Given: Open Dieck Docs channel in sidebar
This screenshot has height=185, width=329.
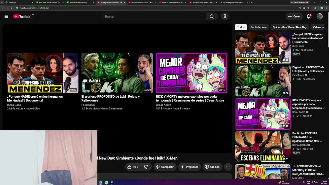Looking at the screenshot, I should coord(298,46).
